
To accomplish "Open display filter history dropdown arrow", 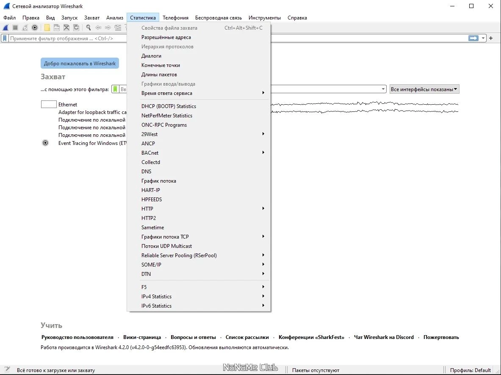I will (483, 38).
